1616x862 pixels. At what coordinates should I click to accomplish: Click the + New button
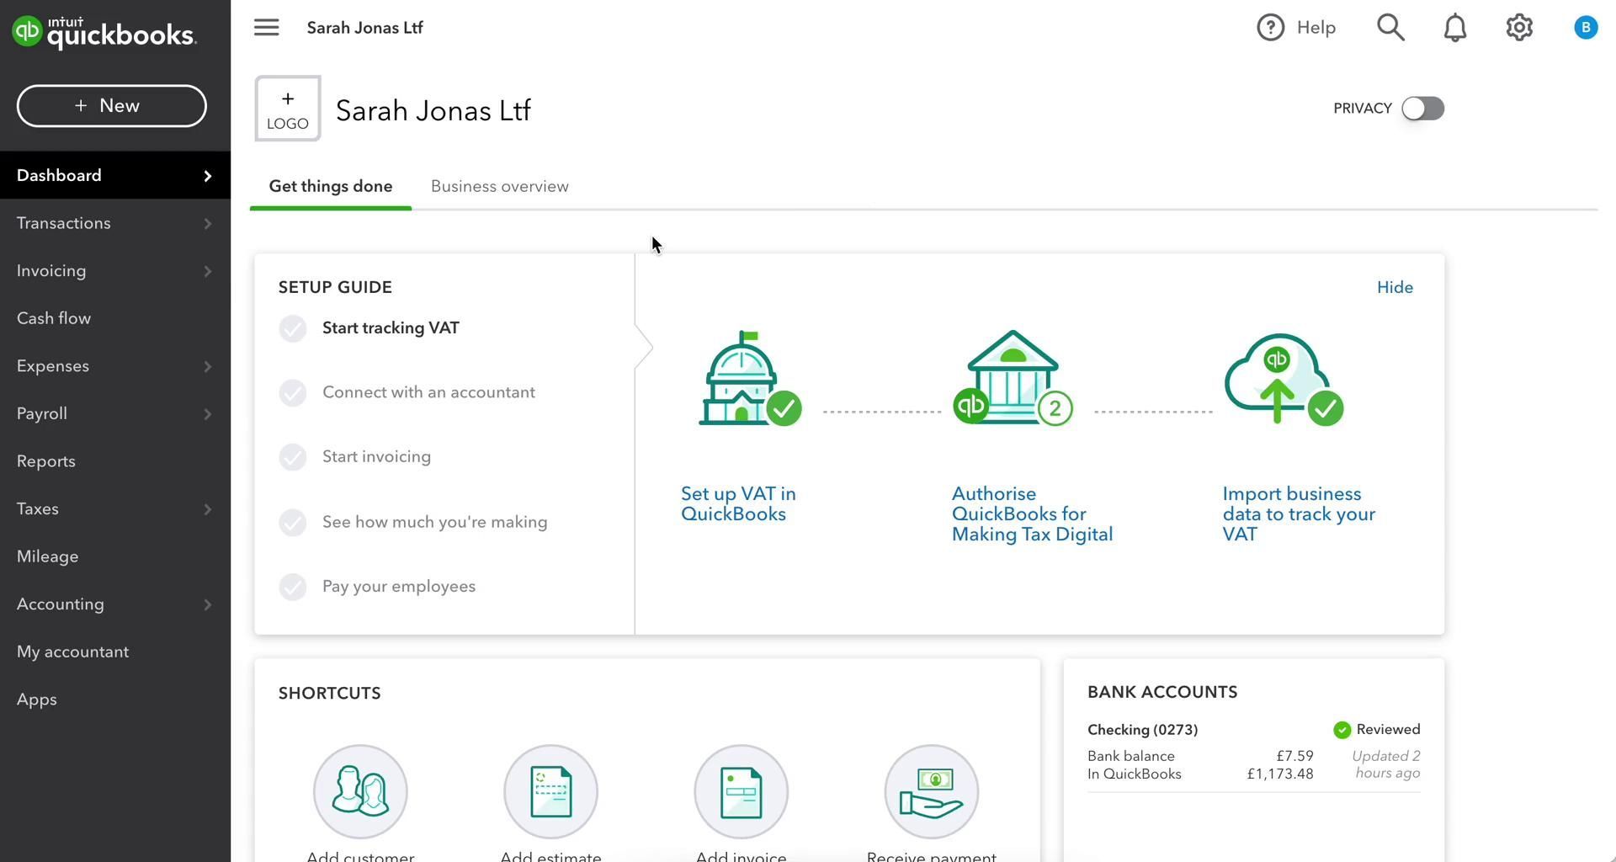click(111, 106)
